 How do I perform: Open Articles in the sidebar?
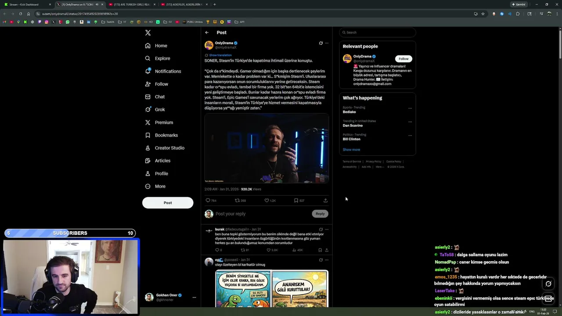point(158,161)
